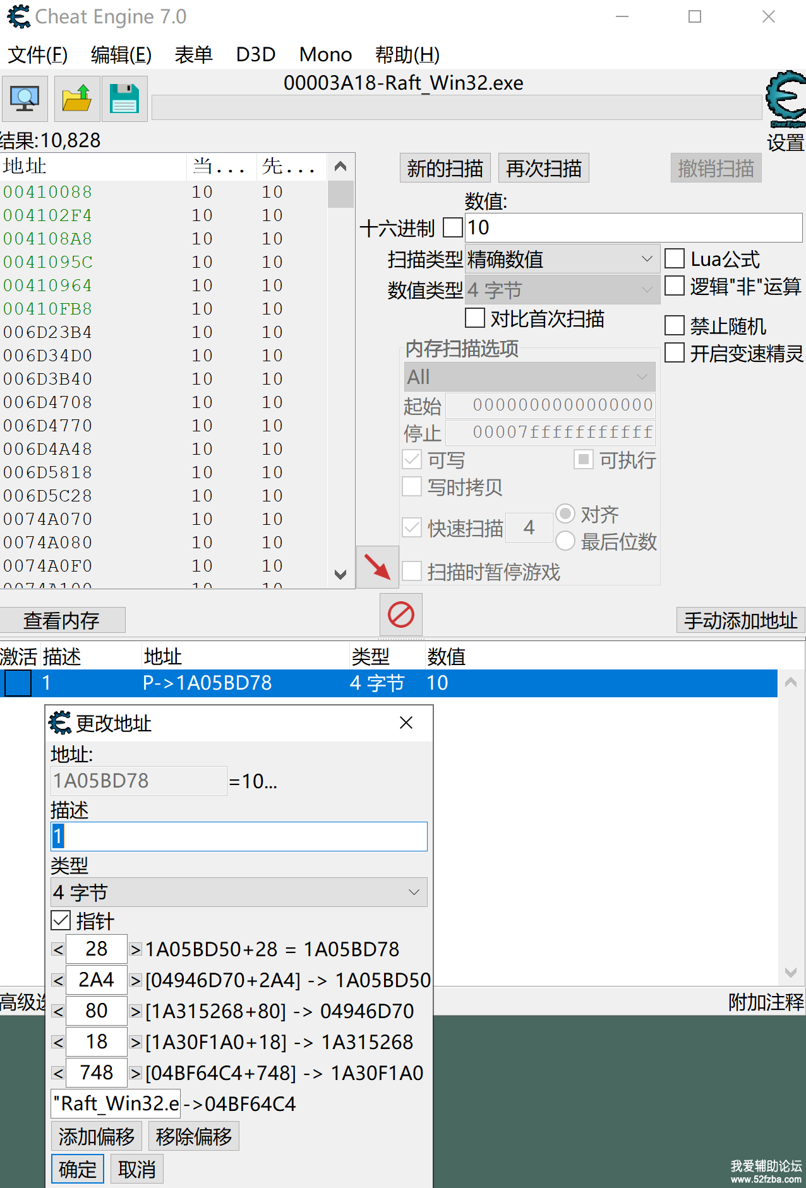806x1188 pixels.
Task: Toggle the 指针 pointer checkbox
Action: click(61, 920)
